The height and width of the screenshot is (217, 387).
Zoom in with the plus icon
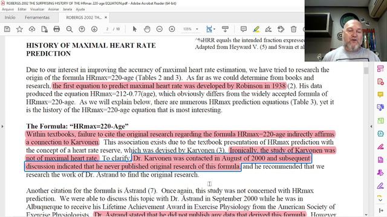[172, 30]
